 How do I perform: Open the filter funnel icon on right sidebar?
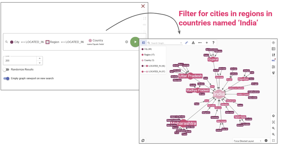pyautogui.click(x=273, y=73)
